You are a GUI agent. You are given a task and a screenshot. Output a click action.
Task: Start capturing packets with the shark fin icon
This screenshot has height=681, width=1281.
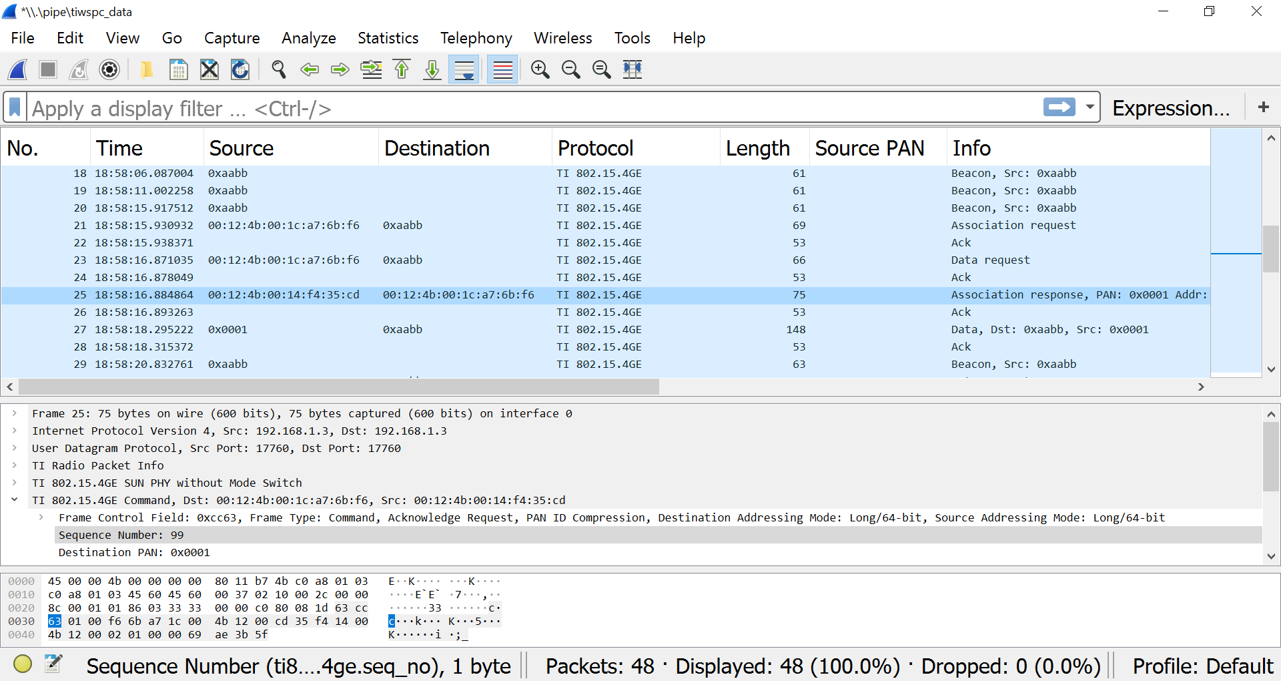coord(18,69)
